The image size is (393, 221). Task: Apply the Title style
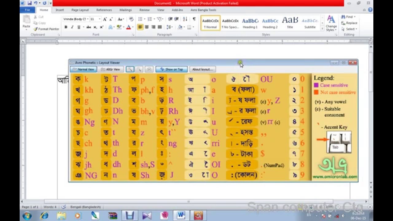click(x=290, y=23)
